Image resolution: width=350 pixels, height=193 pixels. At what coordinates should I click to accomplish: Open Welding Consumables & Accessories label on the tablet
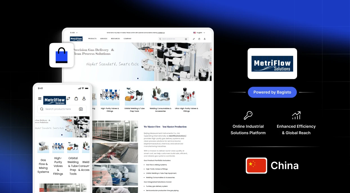[x=160, y=110]
